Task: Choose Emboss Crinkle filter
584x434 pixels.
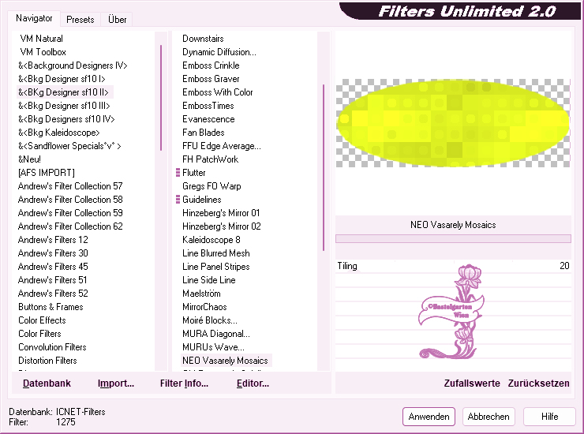Action: click(x=211, y=65)
